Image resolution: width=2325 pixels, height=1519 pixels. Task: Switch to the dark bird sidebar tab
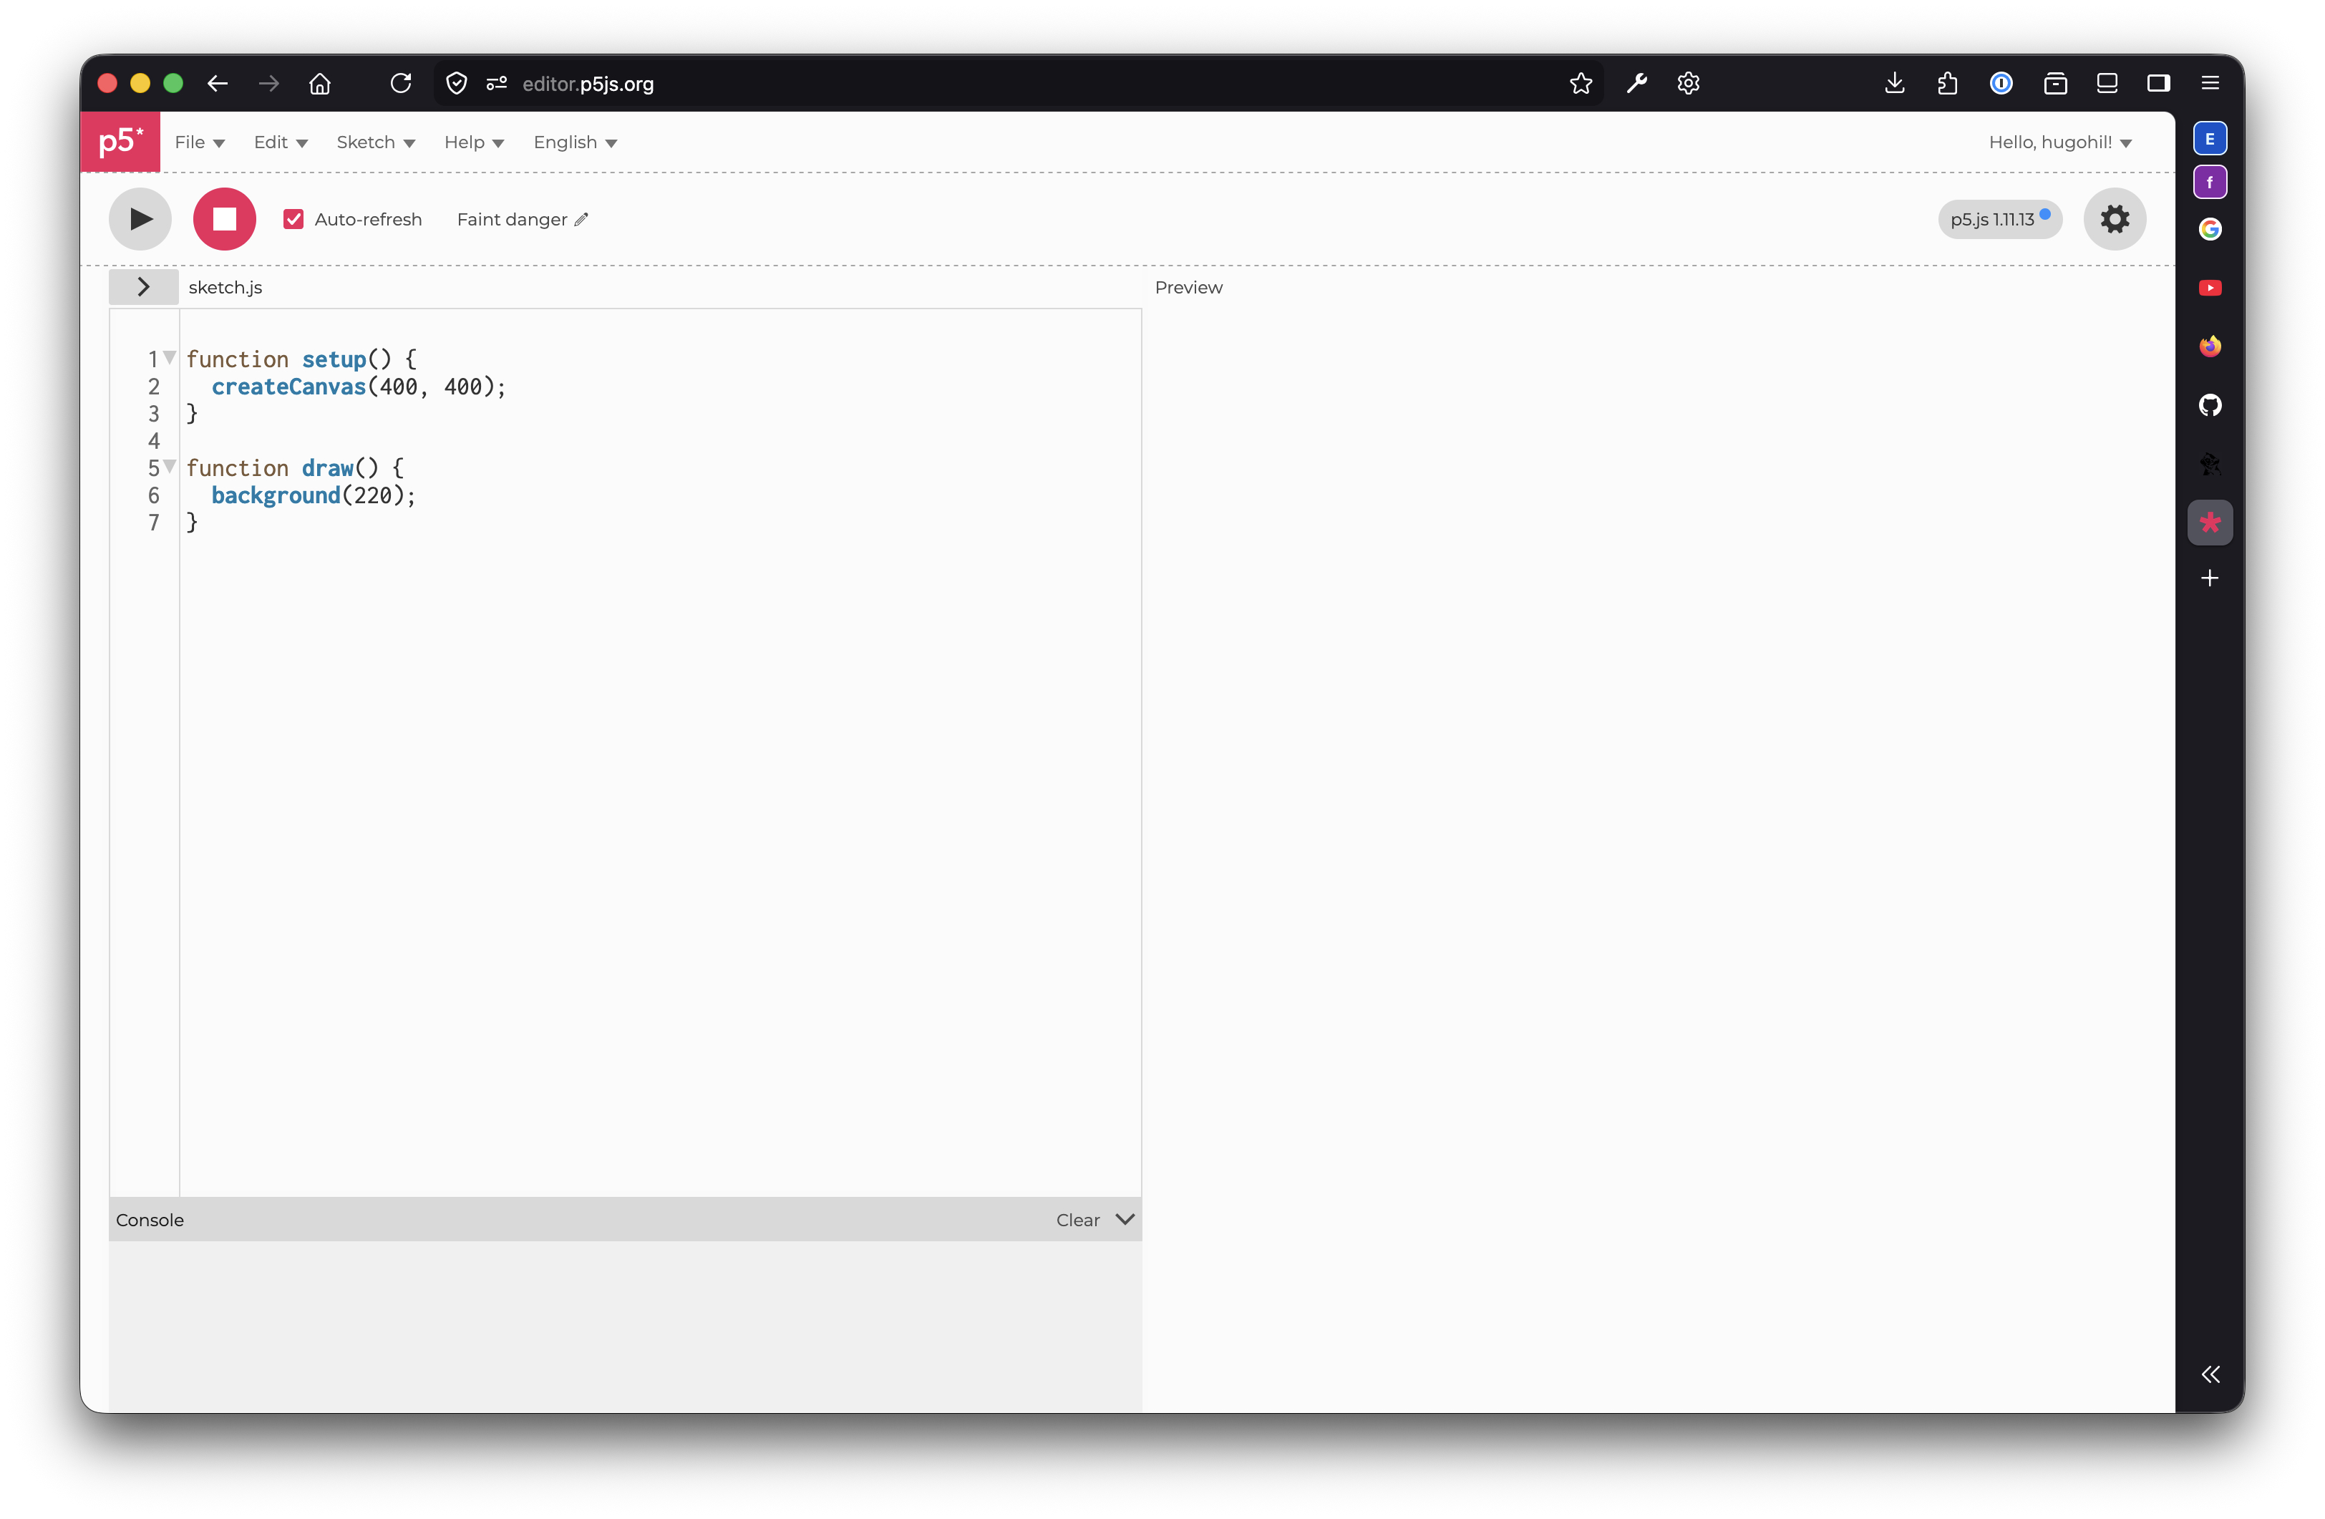(x=2210, y=463)
